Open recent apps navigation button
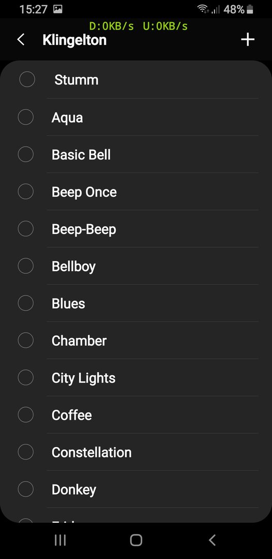The height and width of the screenshot is (559, 272). click(x=60, y=540)
